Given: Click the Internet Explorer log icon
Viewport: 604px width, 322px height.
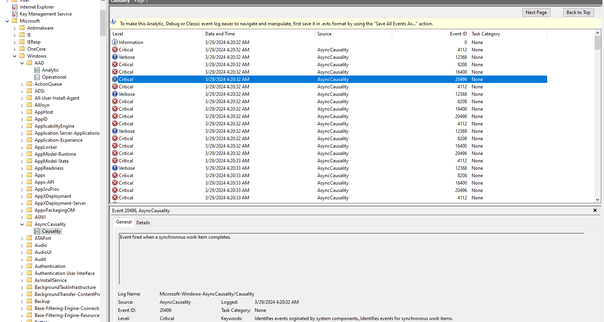Looking at the screenshot, I should pyautogui.click(x=14, y=7).
